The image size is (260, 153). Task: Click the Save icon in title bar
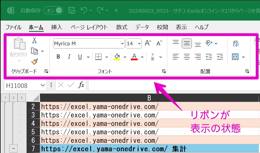pyautogui.click(x=72, y=10)
